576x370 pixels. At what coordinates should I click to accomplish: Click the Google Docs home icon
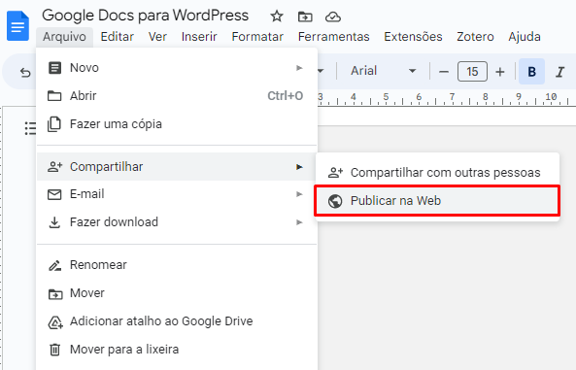pyautogui.click(x=17, y=25)
